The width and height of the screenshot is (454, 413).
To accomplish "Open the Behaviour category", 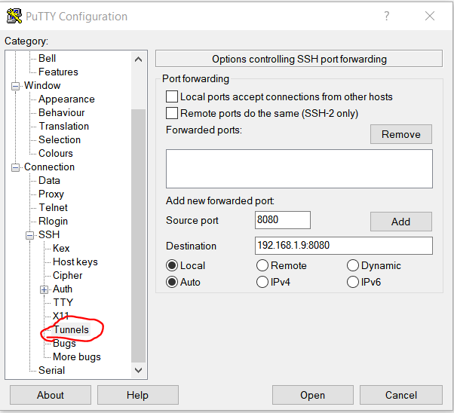I will point(61,113).
